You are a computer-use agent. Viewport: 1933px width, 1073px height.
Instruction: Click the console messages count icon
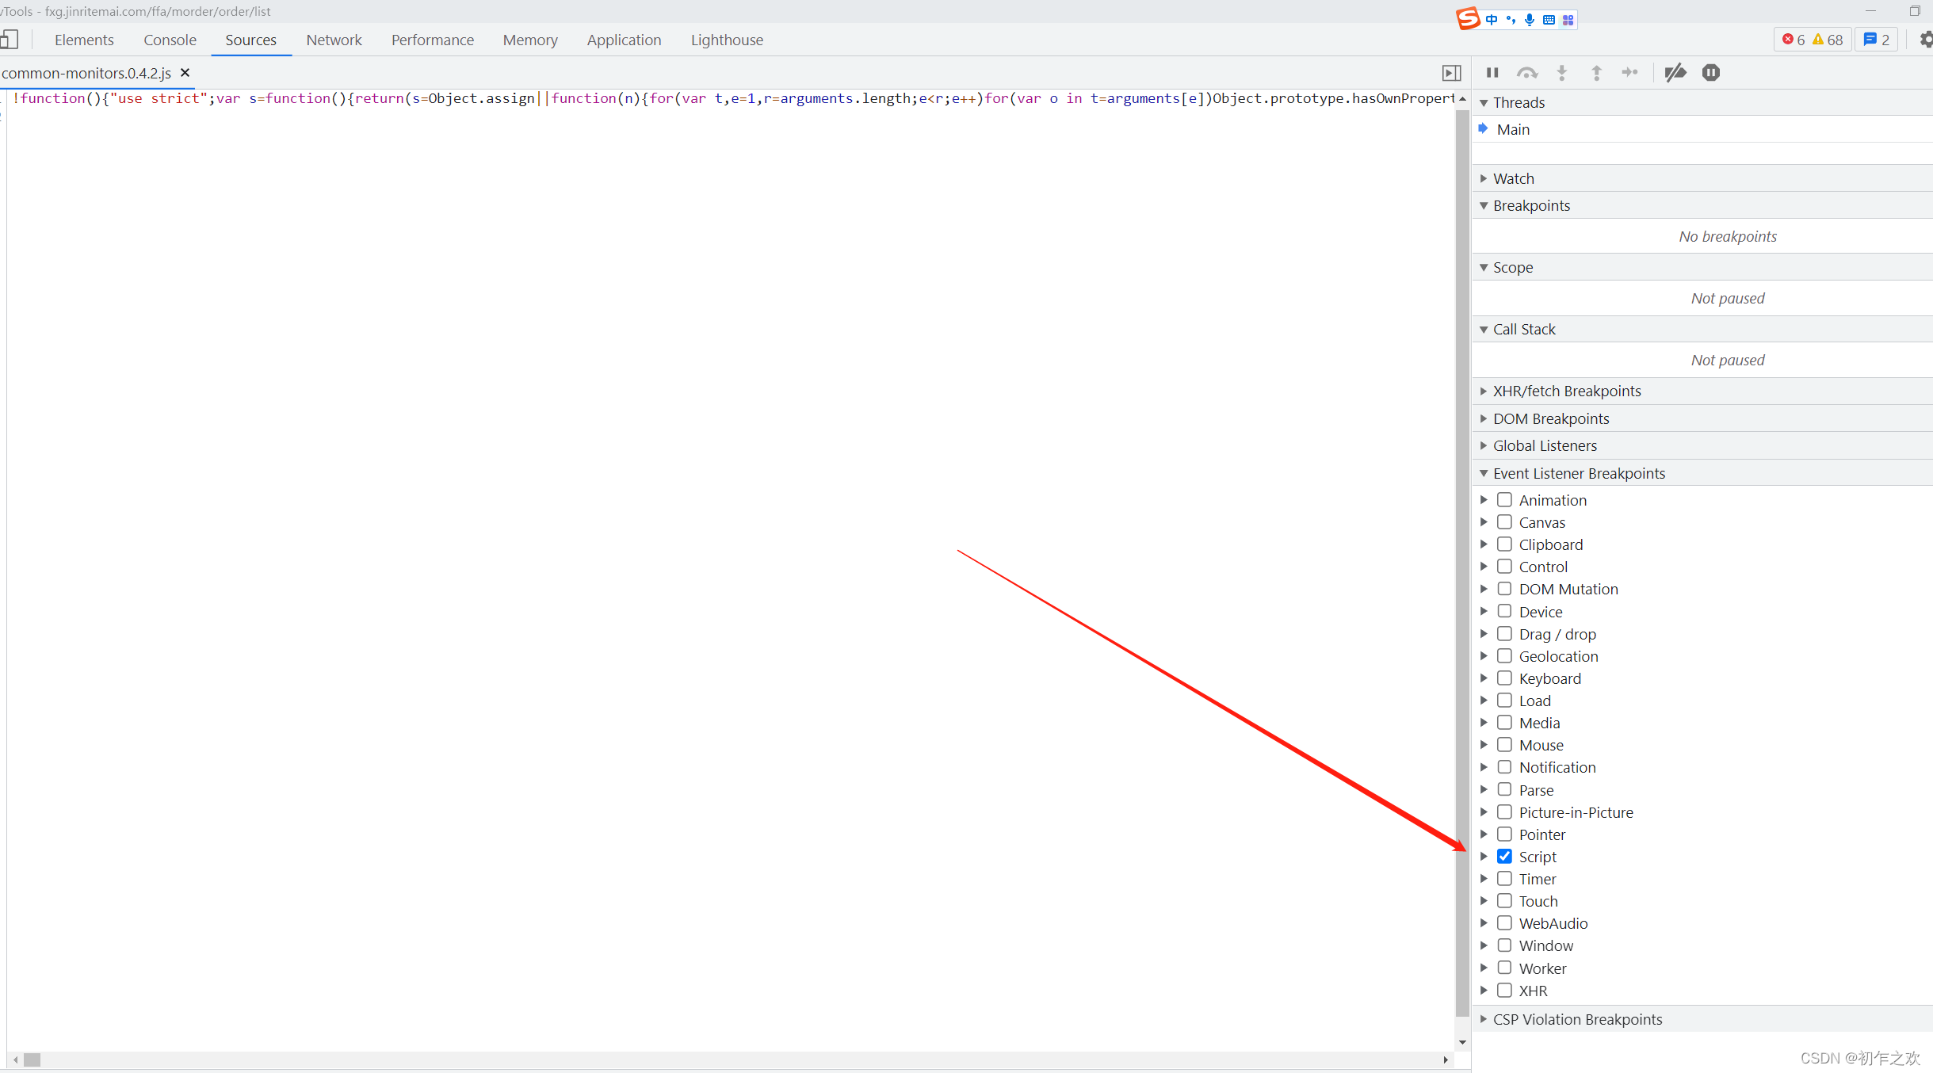(x=1876, y=40)
